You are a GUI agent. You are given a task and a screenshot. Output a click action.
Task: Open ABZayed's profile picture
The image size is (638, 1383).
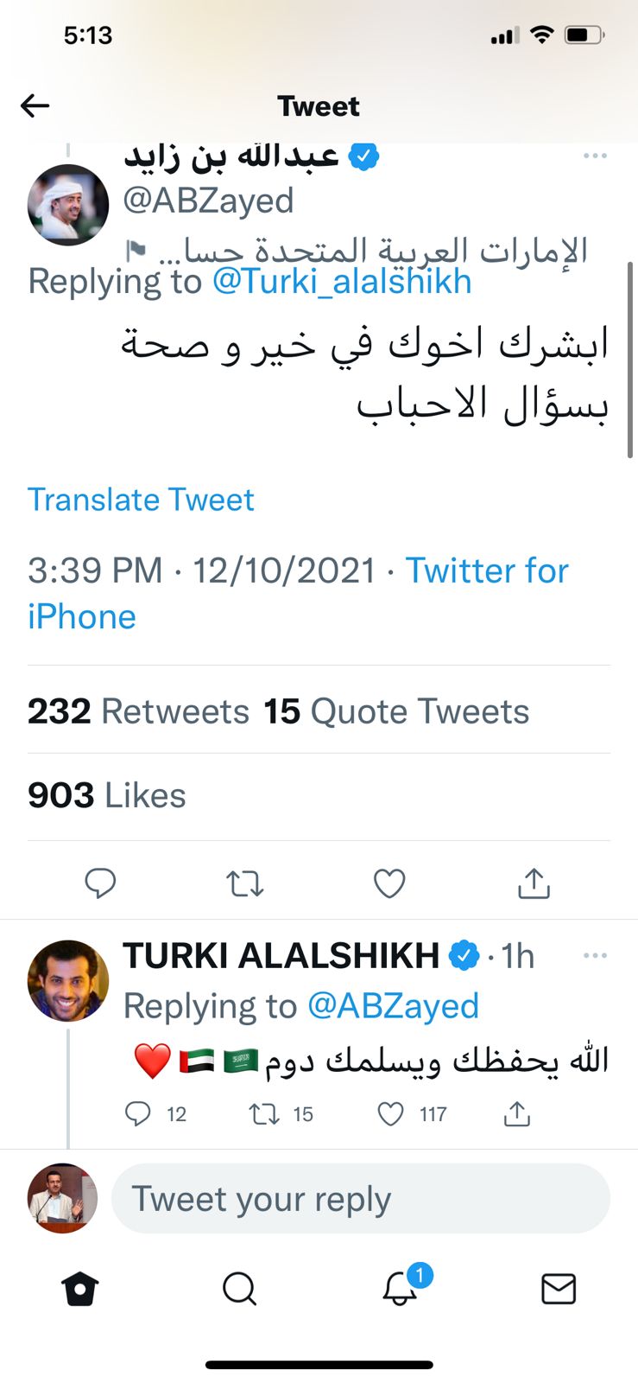click(68, 205)
